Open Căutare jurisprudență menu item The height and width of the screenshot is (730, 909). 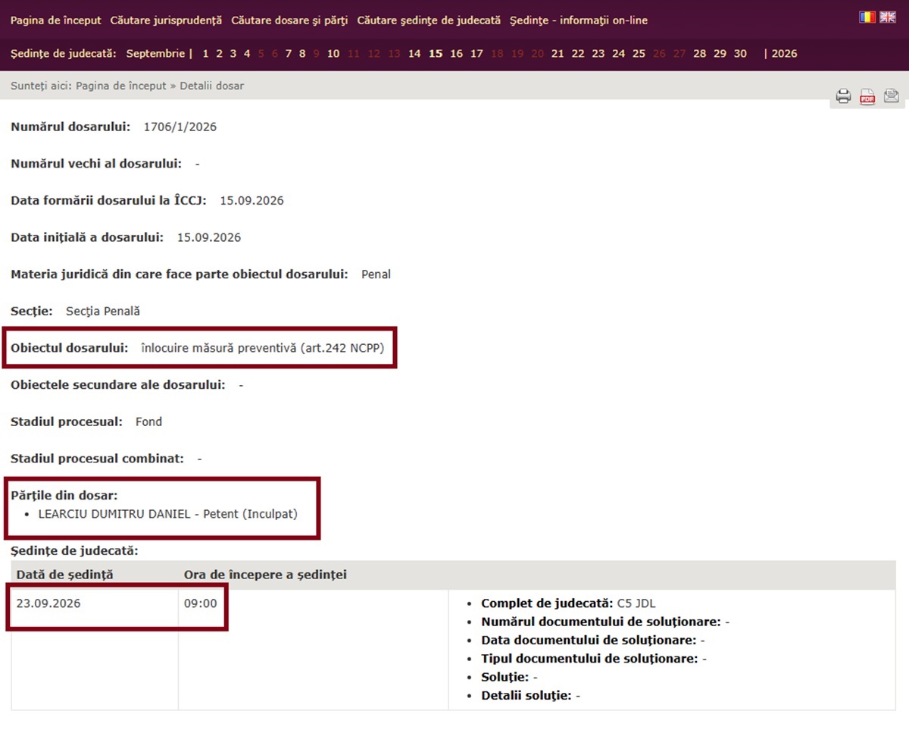[166, 20]
